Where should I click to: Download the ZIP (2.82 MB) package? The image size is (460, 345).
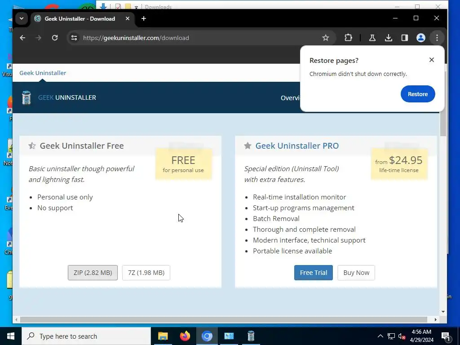pyautogui.click(x=93, y=273)
